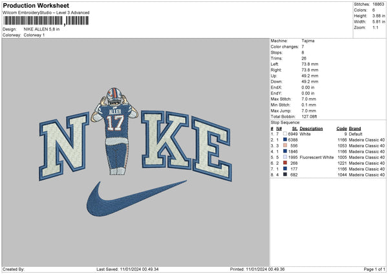The width and height of the screenshot is (388, 274).
Task: Click Madeira Classic 40 in the 6388 row
Action: (x=367, y=140)
